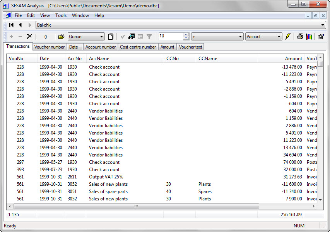The width and height of the screenshot is (330, 232).
Task: Sort by the VouNo column header
Action: click(x=22, y=59)
